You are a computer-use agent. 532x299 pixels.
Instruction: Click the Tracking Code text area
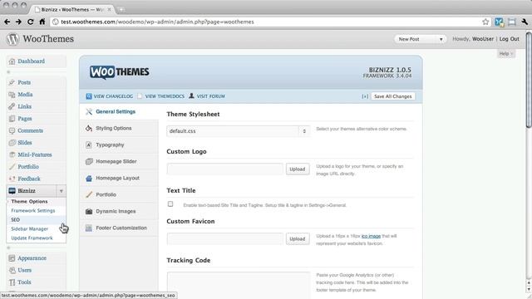pos(239,285)
